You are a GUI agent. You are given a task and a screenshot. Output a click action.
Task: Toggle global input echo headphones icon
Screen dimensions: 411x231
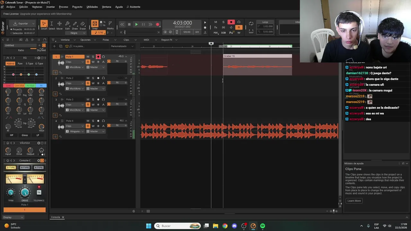[239, 22]
